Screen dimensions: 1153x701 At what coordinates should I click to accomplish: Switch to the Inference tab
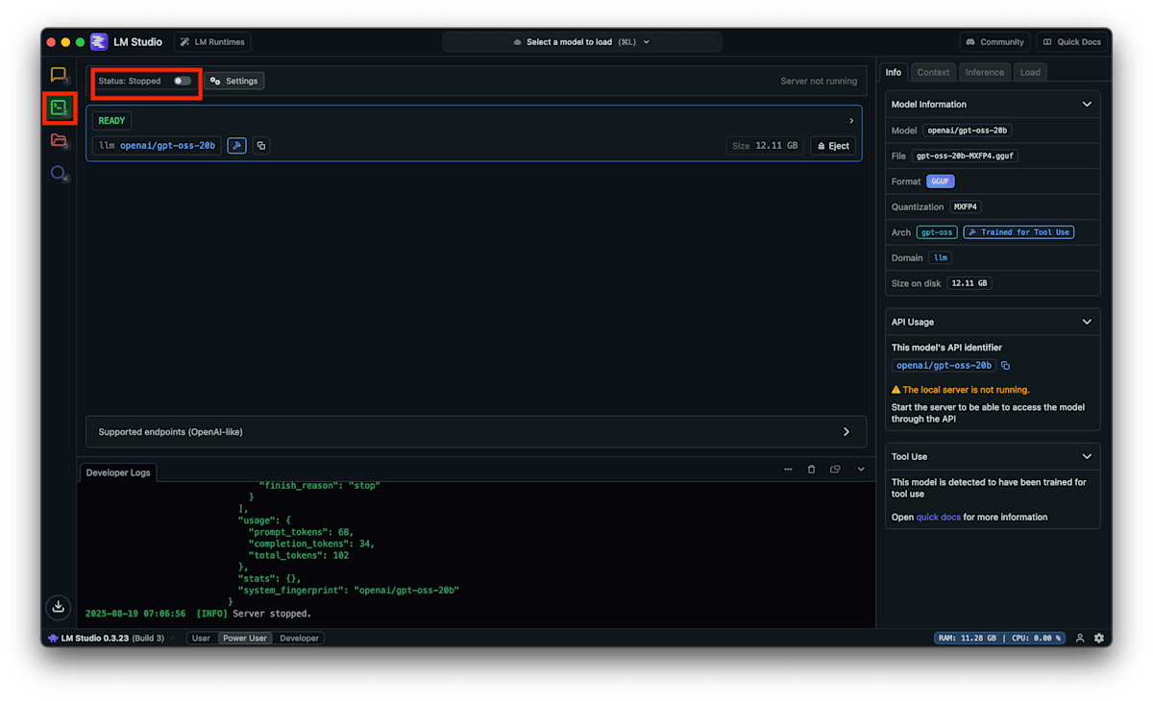pos(985,72)
